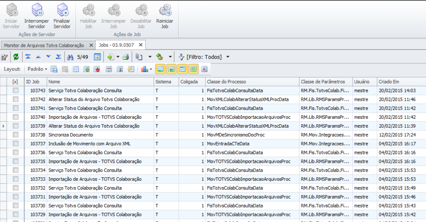This screenshot has width=426, height=222.
Task: Open the processes gear dropdown arrow
Action: pos(170,57)
